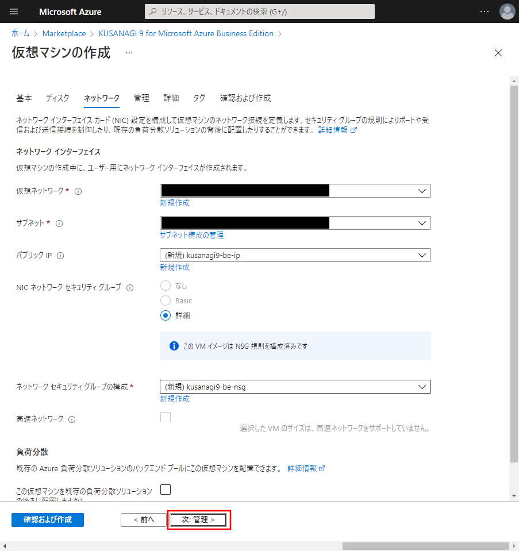Select the なし radio button
Image resolution: width=519 pixels, height=551 pixels.
tap(166, 286)
